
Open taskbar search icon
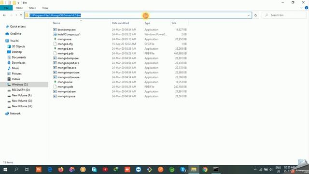[16, 170]
